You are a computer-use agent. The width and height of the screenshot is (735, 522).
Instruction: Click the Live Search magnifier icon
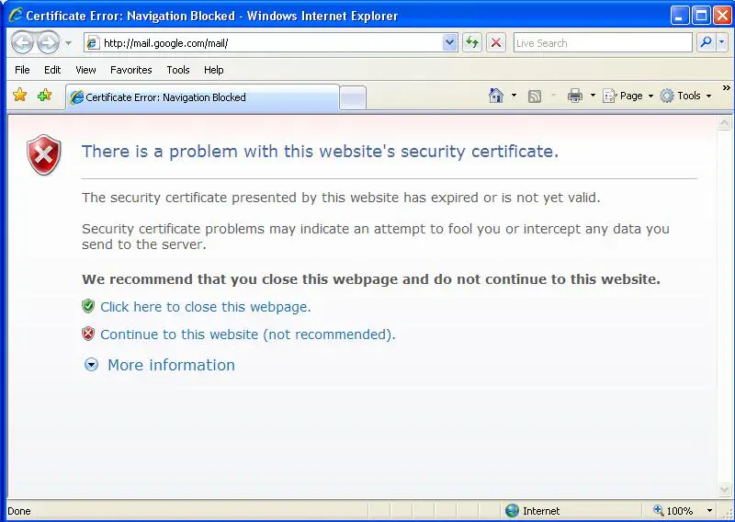coord(706,42)
